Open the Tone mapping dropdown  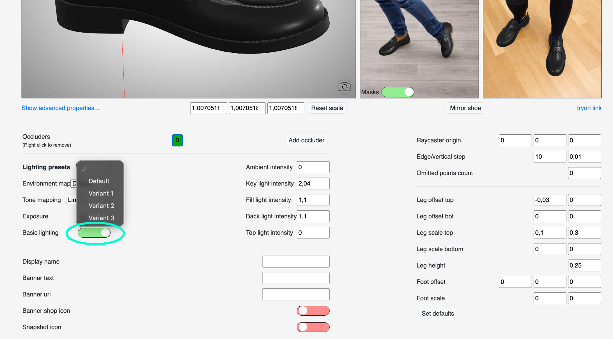click(x=72, y=200)
